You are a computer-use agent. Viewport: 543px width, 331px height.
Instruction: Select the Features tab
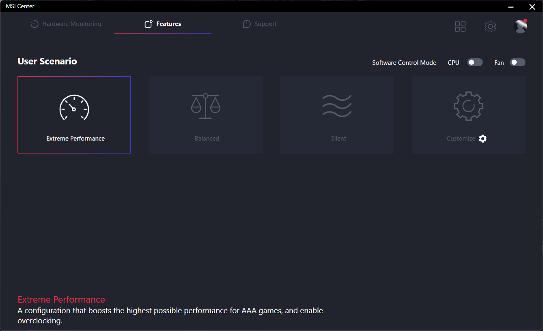(163, 24)
